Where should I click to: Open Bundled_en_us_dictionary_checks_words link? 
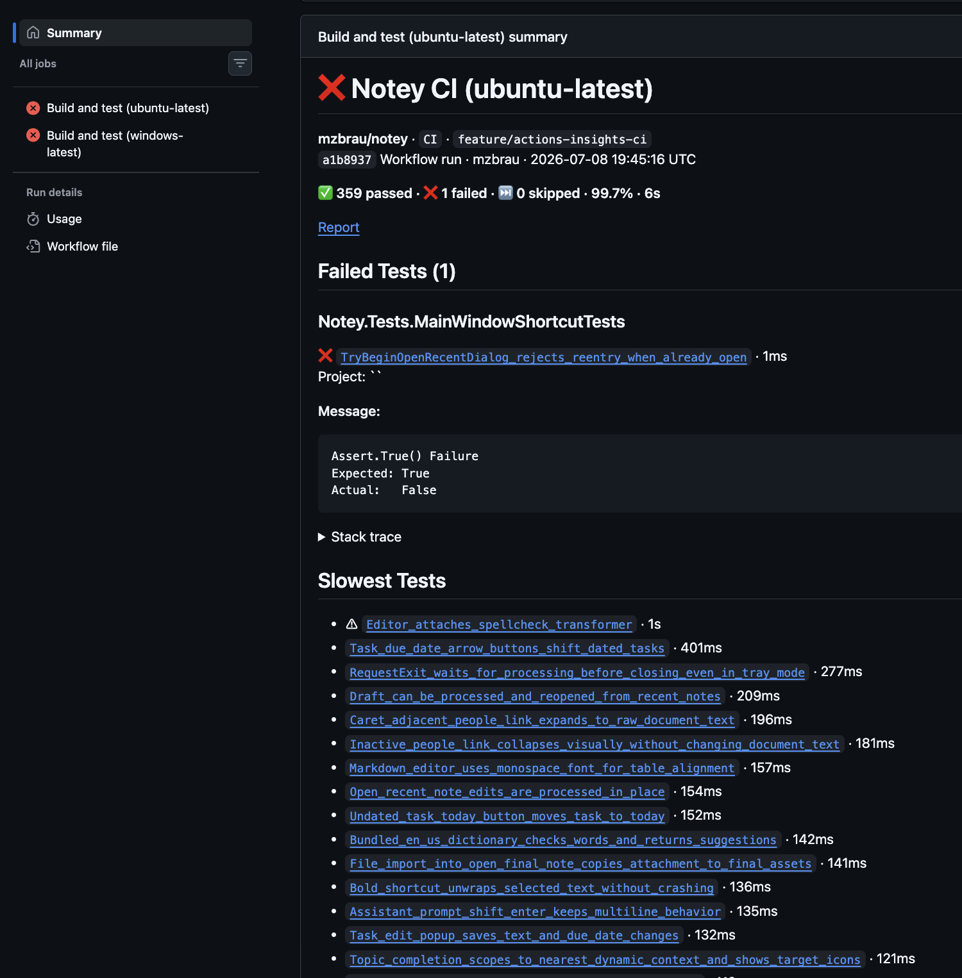coord(563,840)
